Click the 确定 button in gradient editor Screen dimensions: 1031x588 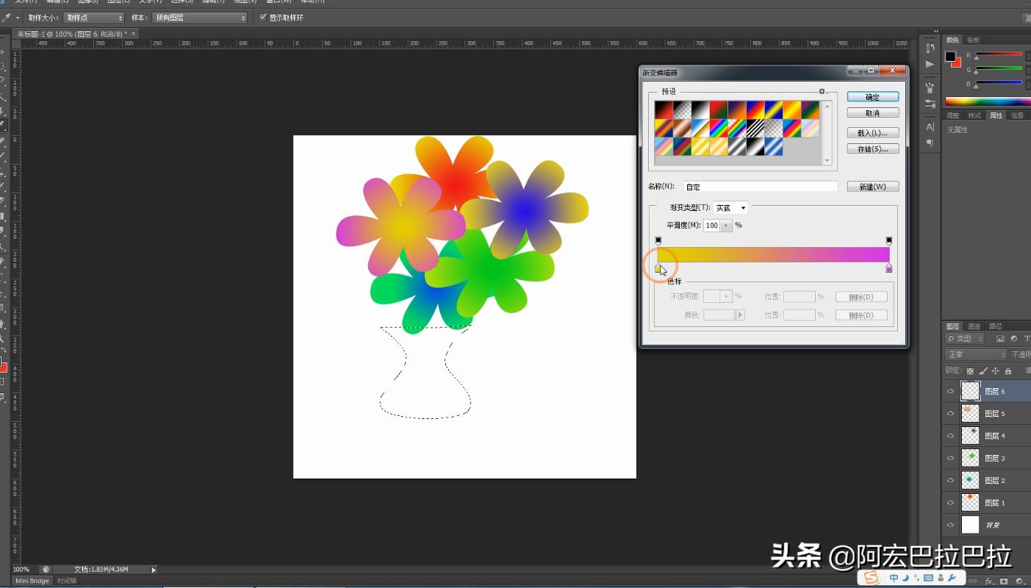pyautogui.click(x=873, y=96)
